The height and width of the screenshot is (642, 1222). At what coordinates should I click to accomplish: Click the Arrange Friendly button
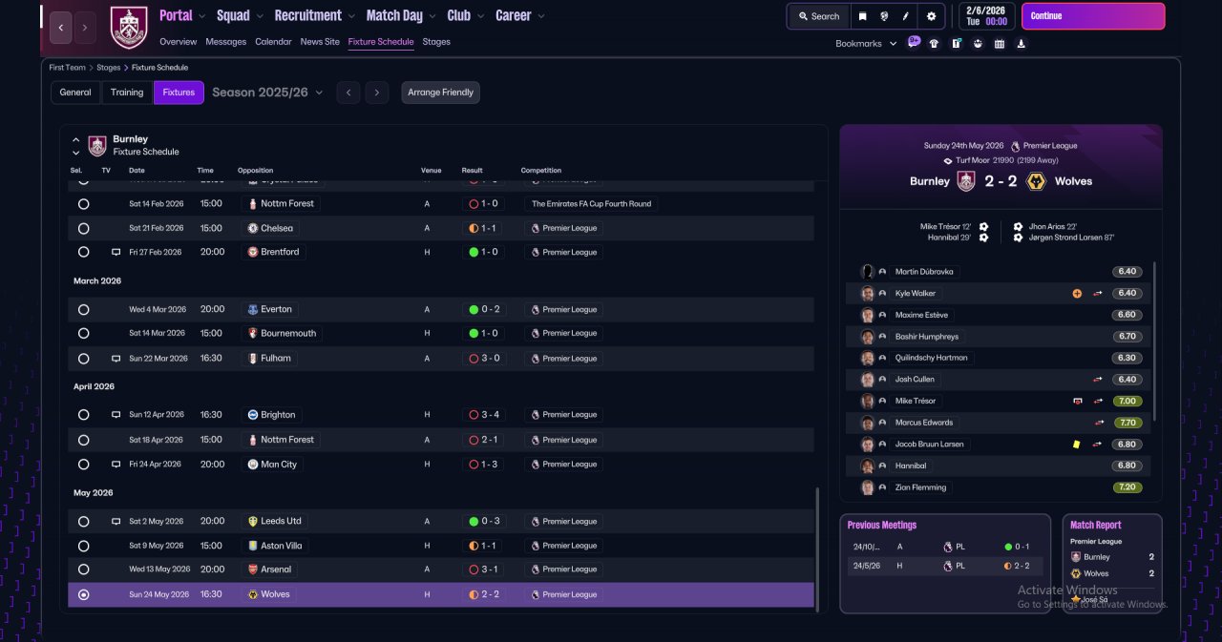(x=440, y=93)
